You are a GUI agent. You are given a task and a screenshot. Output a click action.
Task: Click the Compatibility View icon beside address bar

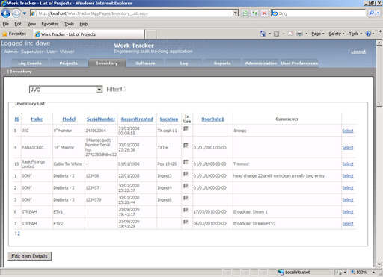pos(245,13)
